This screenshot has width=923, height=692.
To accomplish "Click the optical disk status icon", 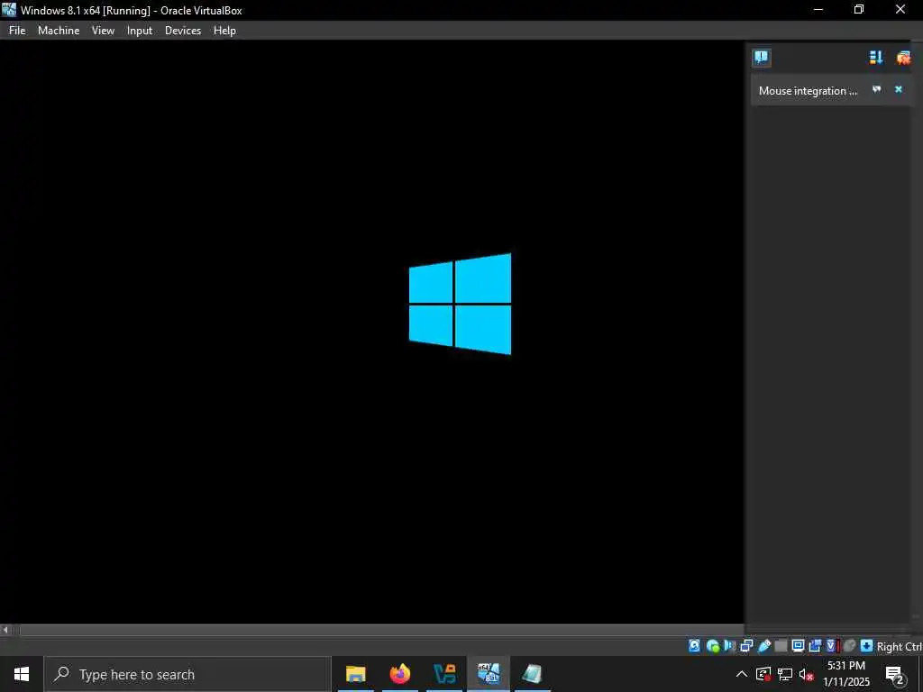I will click(713, 646).
